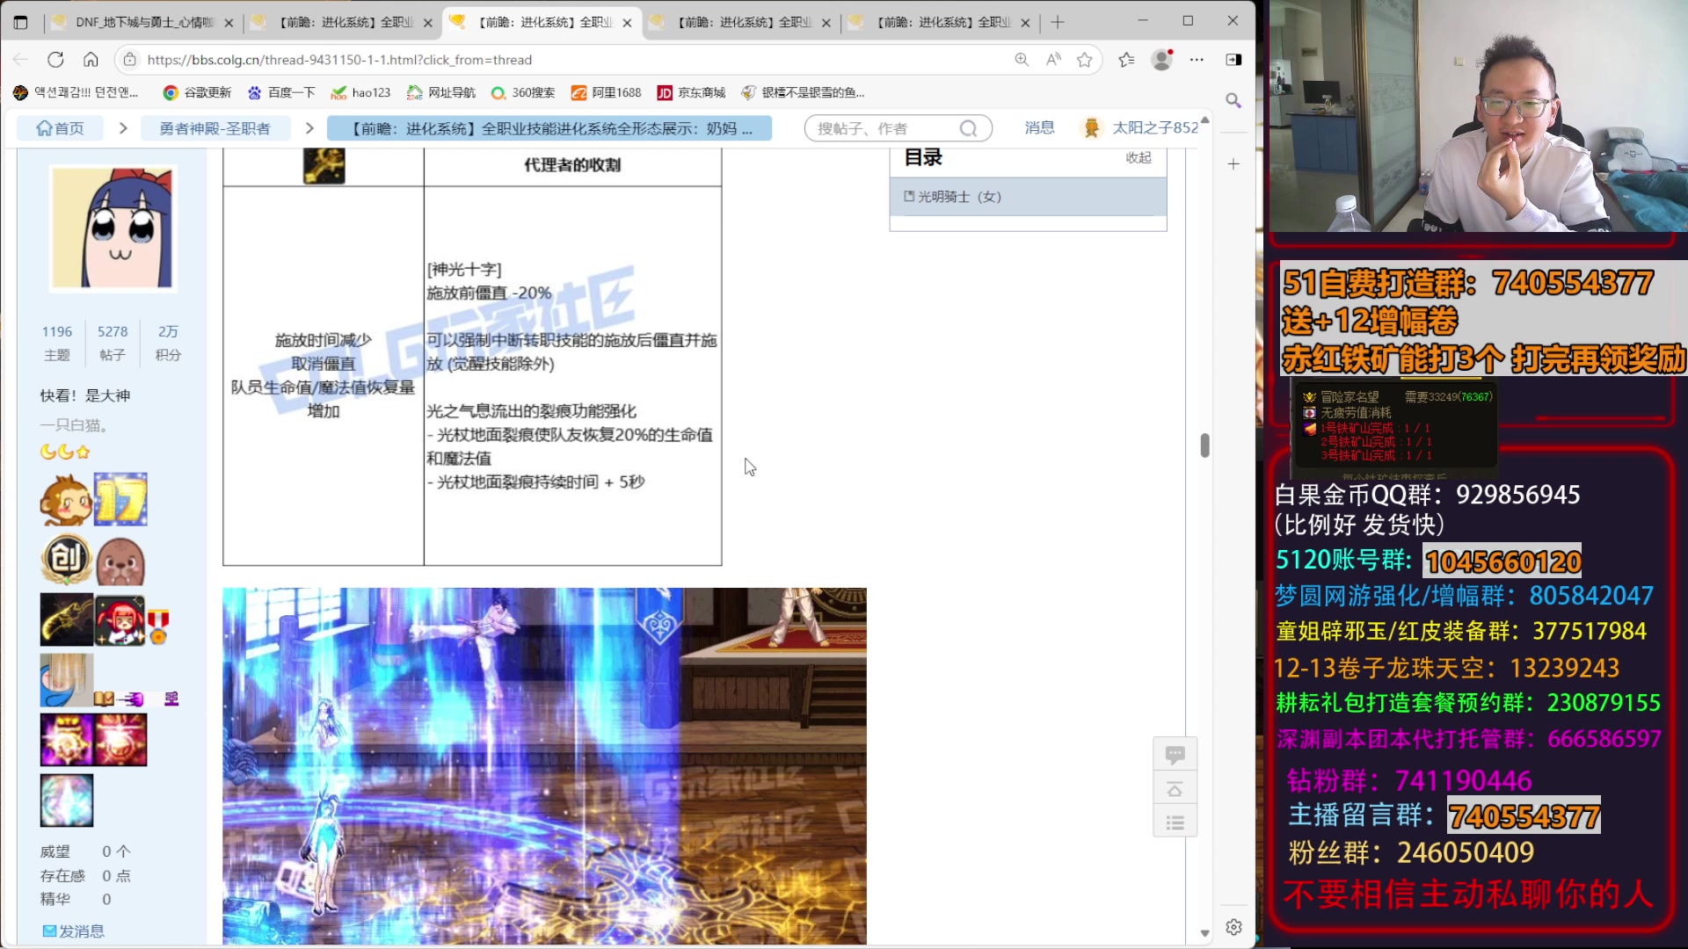
Task: Open favorites list icon
Action: 1126,60
